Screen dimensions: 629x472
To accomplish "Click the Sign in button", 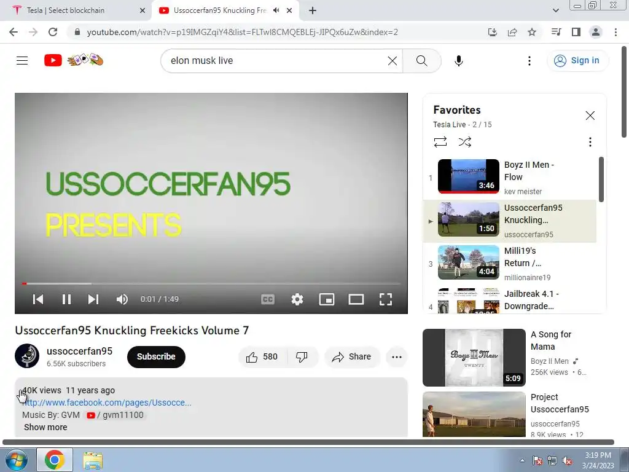I will coord(576,60).
